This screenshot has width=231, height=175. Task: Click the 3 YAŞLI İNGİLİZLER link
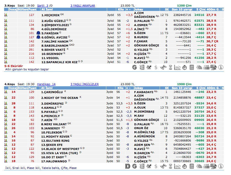[x=84, y=84]
